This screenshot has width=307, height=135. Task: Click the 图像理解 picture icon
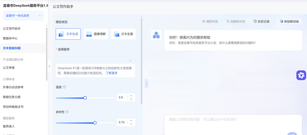pos(89,34)
